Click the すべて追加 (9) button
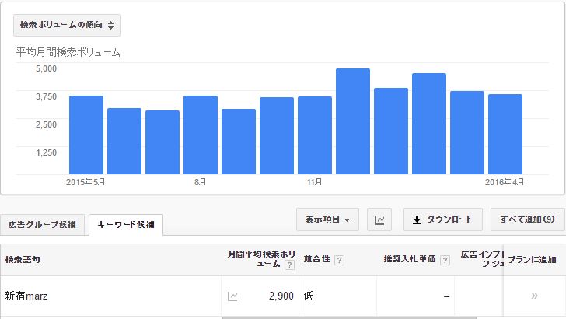This screenshot has height=319, width=566. [527, 219]
